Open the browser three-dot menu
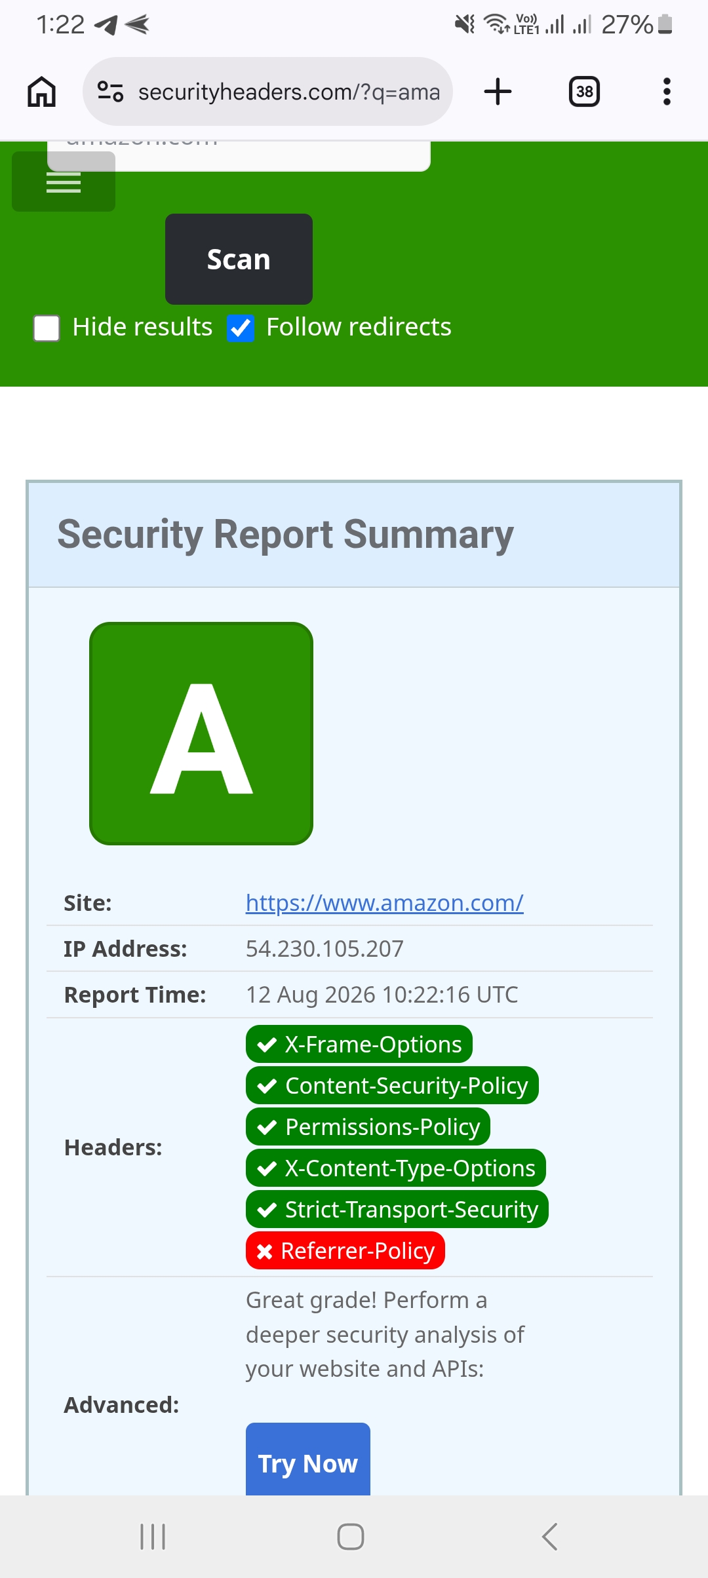This screenshot has height=1578, width=708. tap(667, 91)
